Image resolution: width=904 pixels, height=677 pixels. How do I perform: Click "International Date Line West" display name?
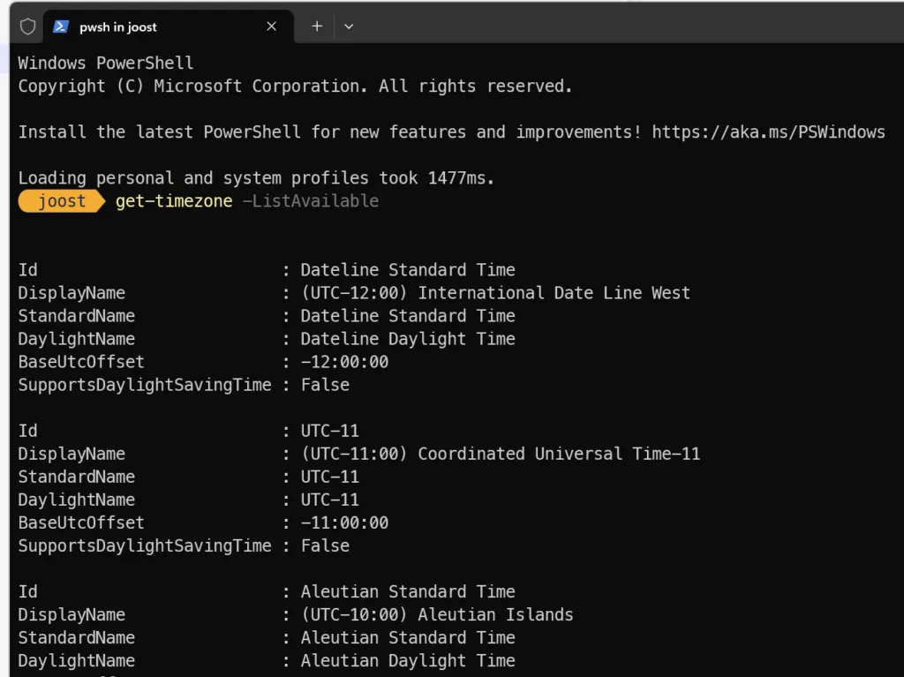pos(554,293)
